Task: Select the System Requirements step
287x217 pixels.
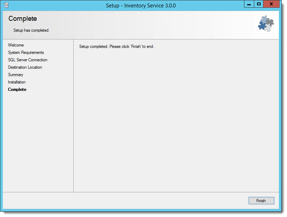Action: click(26, 52)
